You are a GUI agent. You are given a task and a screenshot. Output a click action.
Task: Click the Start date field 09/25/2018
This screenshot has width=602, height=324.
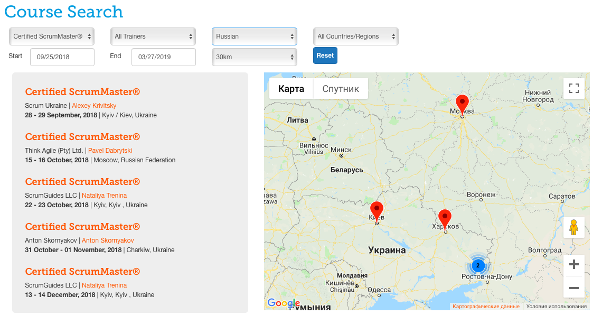coord(62,57)
